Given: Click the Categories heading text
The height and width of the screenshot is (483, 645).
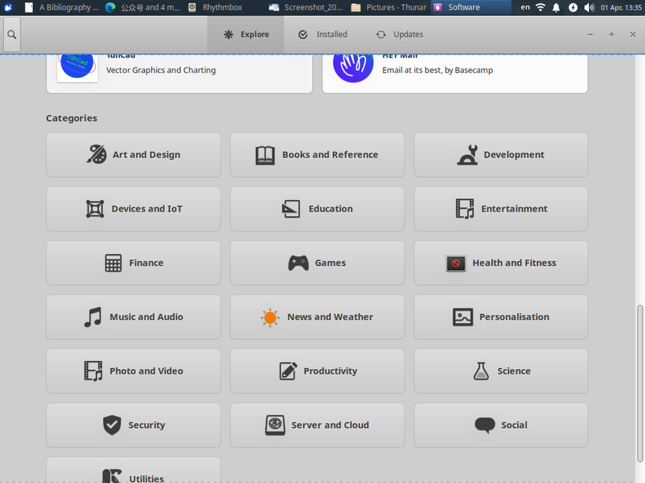Looking at the screenshot, I should click(72, 118).
